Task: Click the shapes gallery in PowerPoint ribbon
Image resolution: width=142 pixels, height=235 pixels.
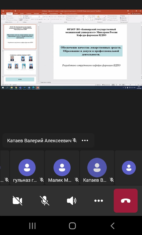Action: [x=88, y=18]
